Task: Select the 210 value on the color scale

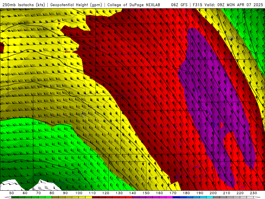Action: [x=227, y=193]
